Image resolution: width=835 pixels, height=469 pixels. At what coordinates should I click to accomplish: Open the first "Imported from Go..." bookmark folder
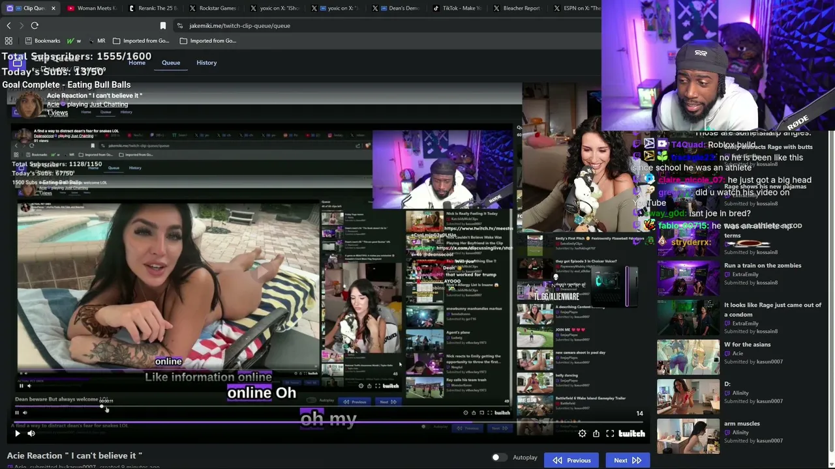click(x=141, y=40)
